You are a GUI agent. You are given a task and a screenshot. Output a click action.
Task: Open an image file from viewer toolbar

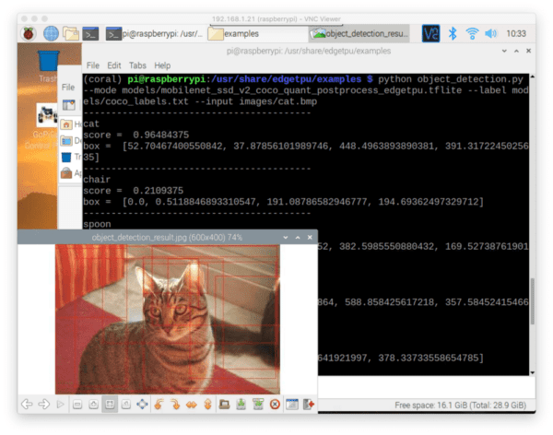tap(226, 404)
